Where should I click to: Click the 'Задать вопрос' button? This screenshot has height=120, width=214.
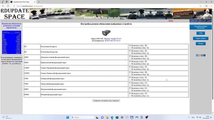pyautogui.click(x=201, y=38)
